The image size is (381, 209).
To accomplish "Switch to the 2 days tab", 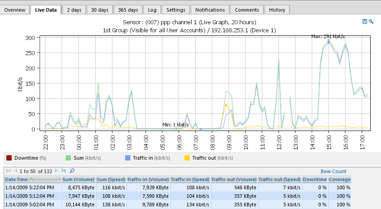I will pyautogui.click(x=74, y=10).
